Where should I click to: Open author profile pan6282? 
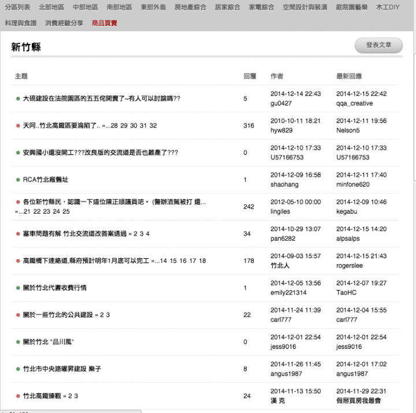click(283, 239)
